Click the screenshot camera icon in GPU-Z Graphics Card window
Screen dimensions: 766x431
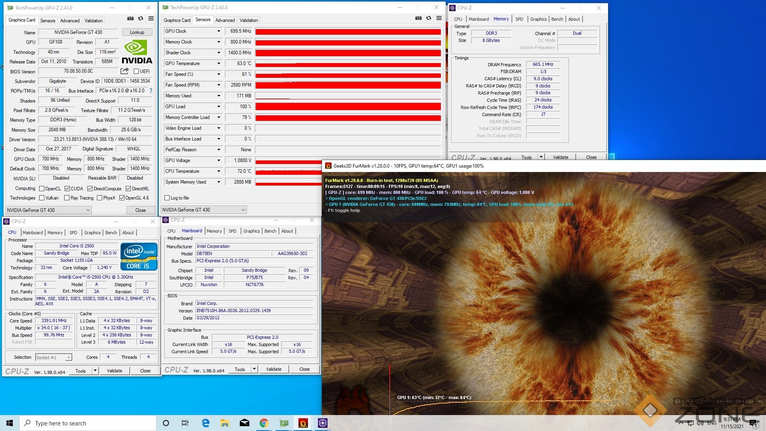pyautogui.click(x=130, y=19)
